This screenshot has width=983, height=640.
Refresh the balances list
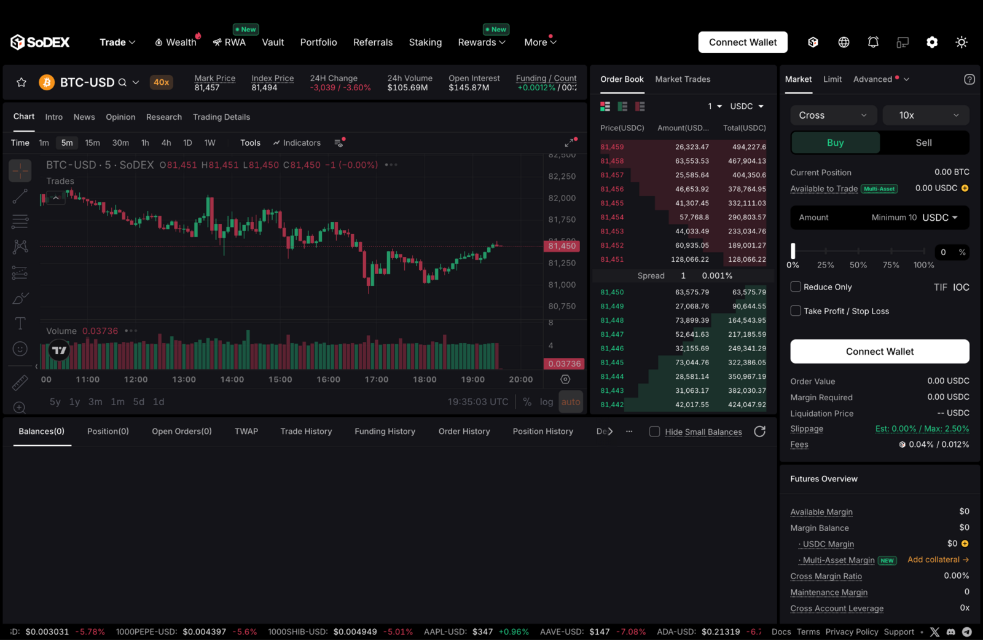click(x=759, y=432)
